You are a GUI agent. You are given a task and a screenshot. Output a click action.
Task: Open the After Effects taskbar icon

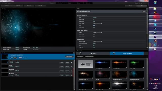[x=155, y=37]
